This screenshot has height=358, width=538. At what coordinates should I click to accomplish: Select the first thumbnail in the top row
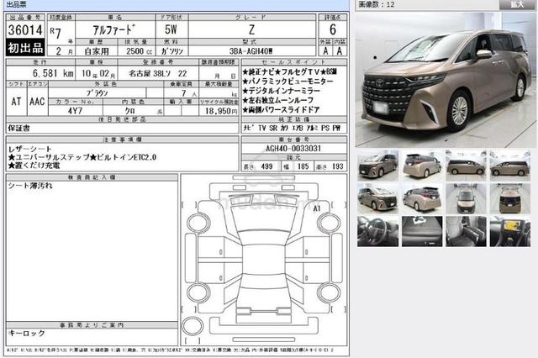tap(377, 166)
